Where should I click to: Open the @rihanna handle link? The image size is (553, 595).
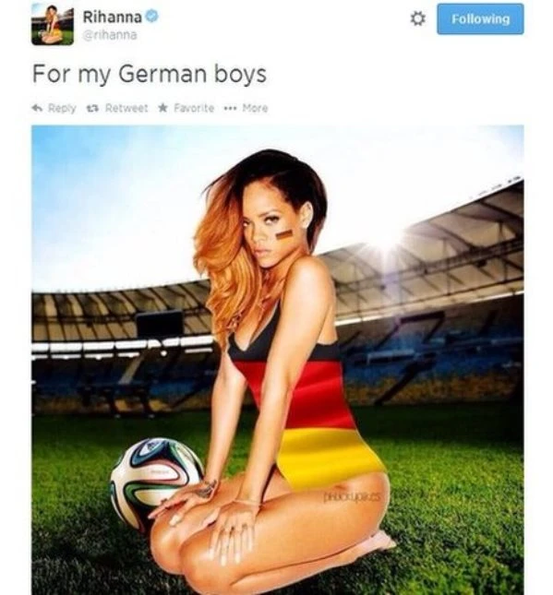coord(110,35)
